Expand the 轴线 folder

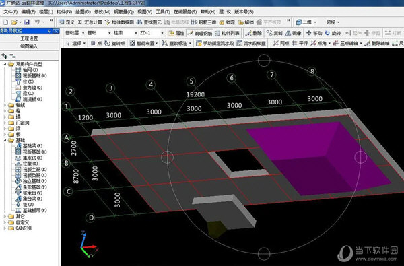tap(5, 105)
